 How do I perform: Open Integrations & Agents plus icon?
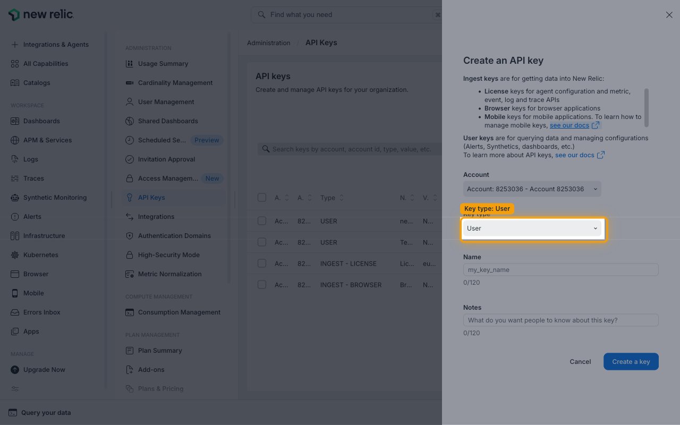tap(15, 45)
